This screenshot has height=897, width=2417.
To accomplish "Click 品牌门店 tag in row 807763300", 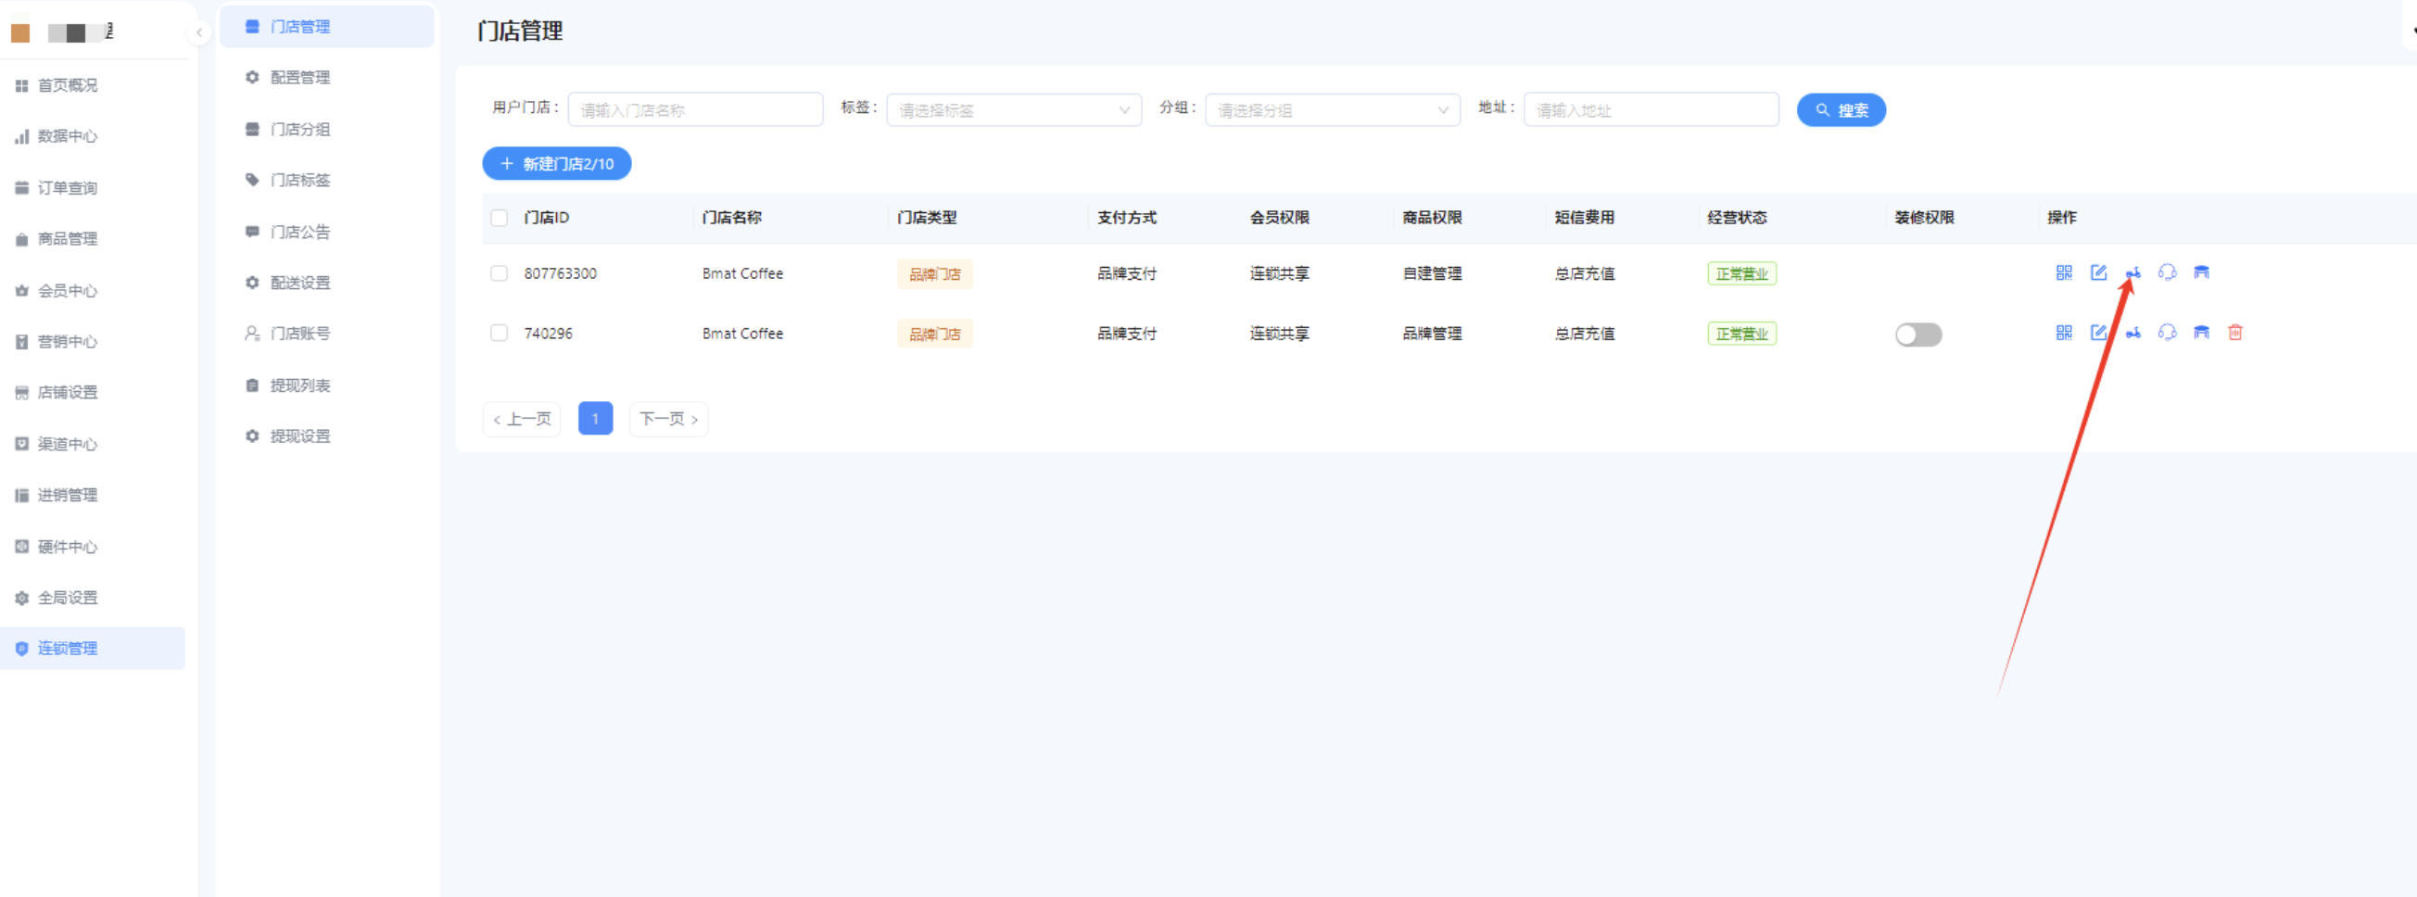I will click(x=934, y=274).
